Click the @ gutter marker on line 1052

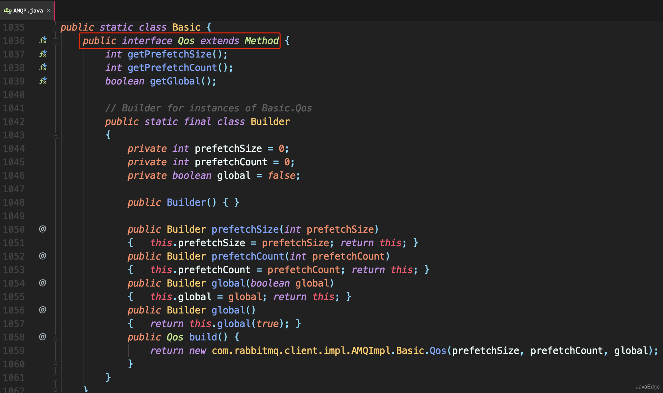(42, 256)
